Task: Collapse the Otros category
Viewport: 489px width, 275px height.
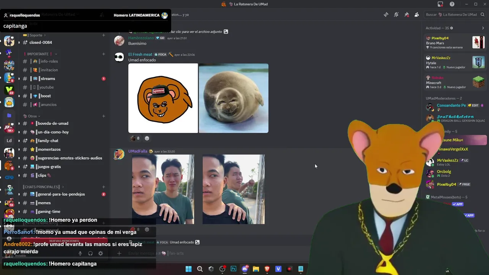Action: [x=32, y=116]
